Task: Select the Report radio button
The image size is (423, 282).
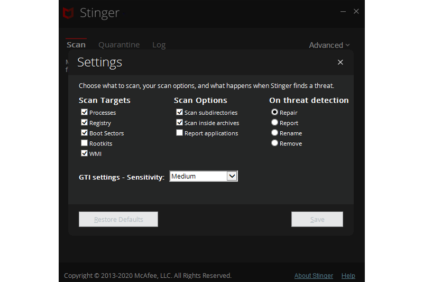Action: pos(274,123)
